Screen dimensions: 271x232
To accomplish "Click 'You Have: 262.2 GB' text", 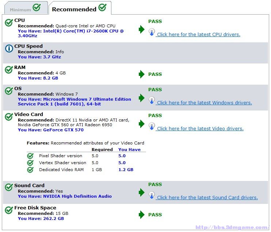I will [41, 219].
